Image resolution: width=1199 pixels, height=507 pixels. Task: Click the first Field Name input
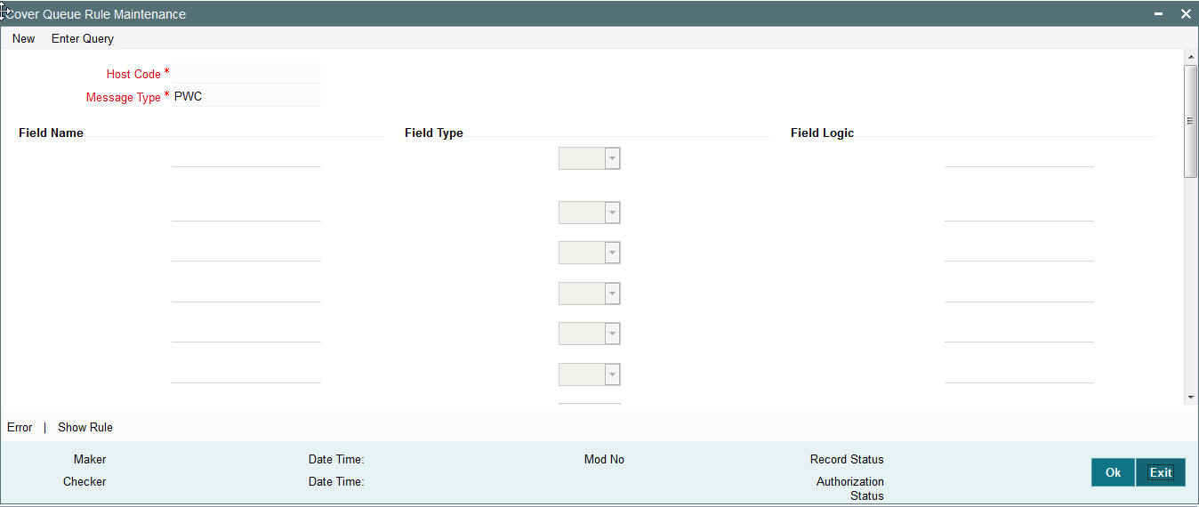(x=246, y=157)
